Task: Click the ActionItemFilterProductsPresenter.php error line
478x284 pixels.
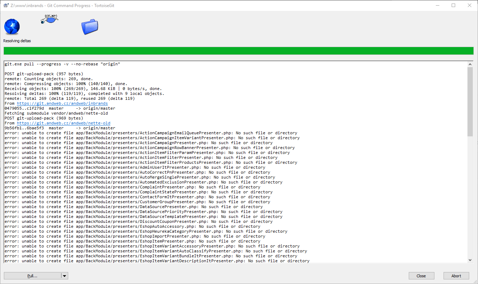Action: click(x=151, y=163)
